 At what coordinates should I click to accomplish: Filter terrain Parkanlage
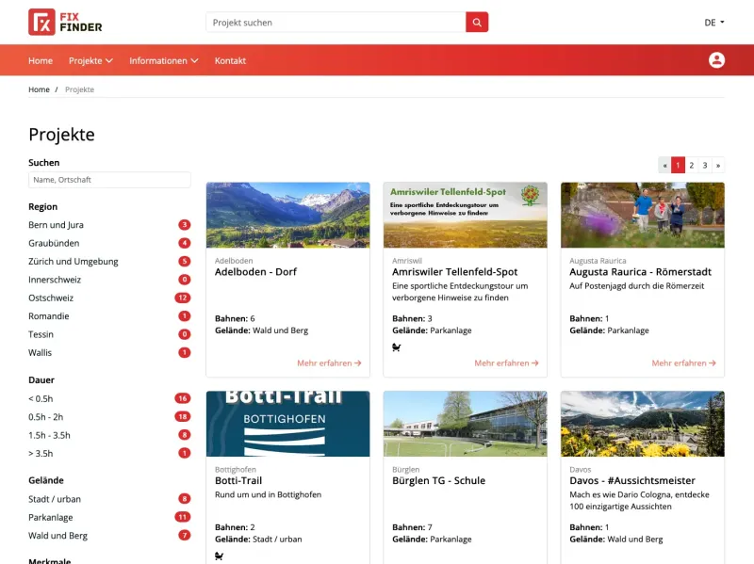(109, 518)
